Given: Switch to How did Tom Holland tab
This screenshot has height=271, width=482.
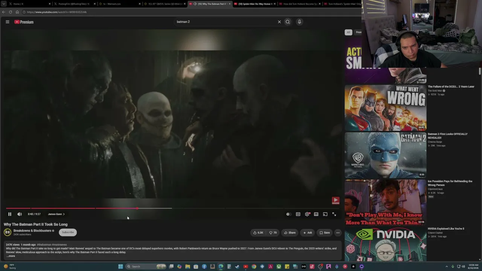Looking at the screenshot, I should point(300,4).
